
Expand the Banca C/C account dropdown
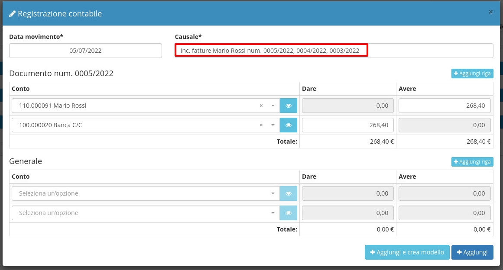(273, 125)
